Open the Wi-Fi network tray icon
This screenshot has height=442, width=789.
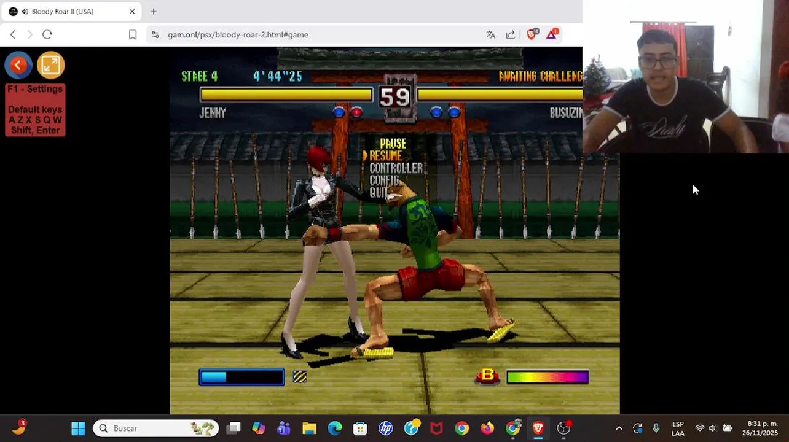pyautogui.click(x=699, y=428)
